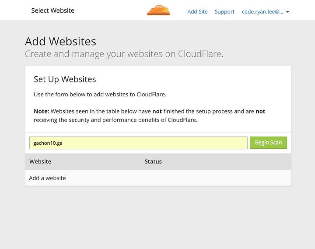Focus the gachon10.ga domain input field
Image resolution: width=315 pixels, height=249 pixels.
[138, 143]
